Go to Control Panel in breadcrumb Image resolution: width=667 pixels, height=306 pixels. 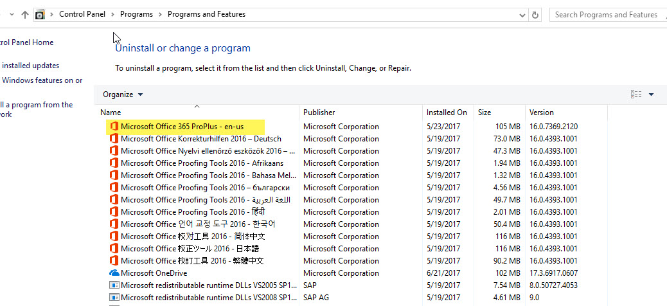tap(82, 15)
